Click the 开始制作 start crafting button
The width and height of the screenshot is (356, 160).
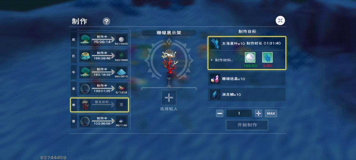click(247, 125)
